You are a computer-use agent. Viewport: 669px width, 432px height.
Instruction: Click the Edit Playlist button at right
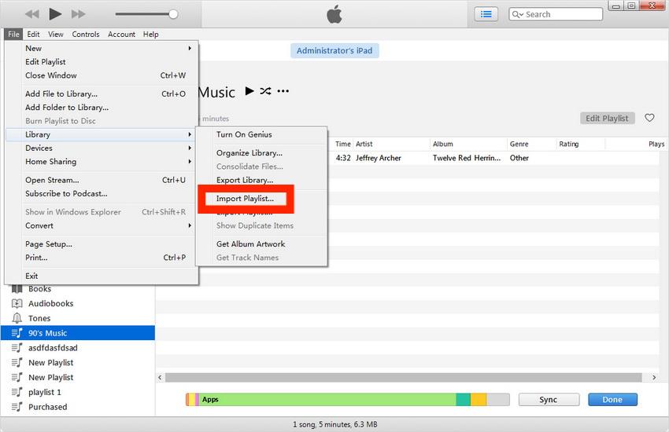pos(607,119)
